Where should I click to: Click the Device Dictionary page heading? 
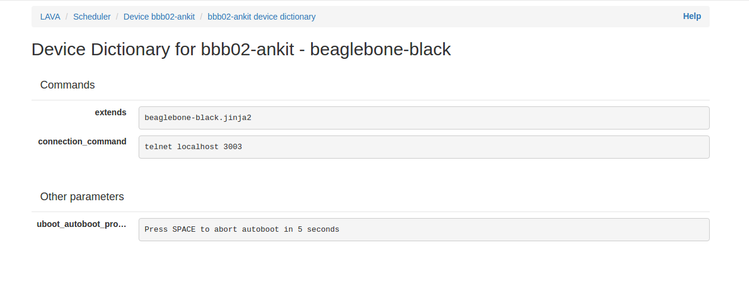coord(241,49)
